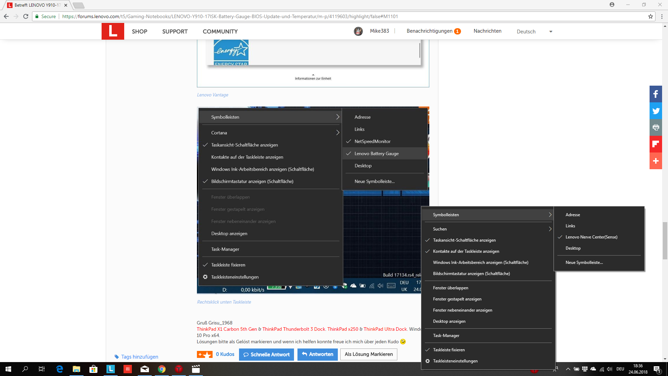Uncheck Kontakte auf der Taskleiste anzeigen
The image size is (668, 376).
[487, 251]
